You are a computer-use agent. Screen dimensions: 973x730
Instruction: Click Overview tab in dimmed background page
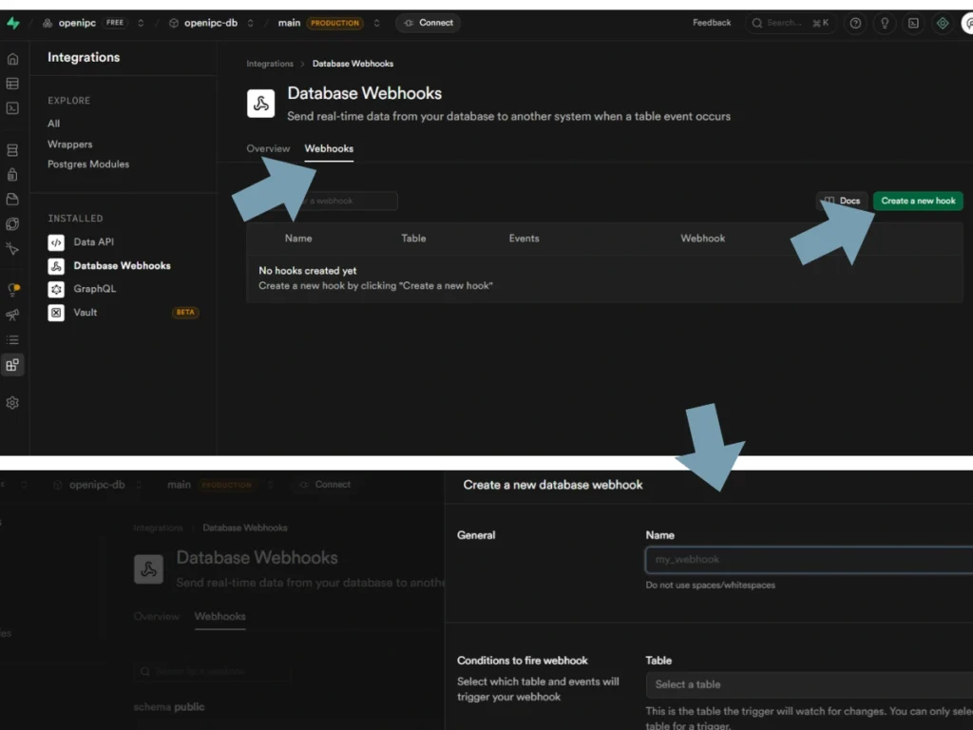(157, 617)
